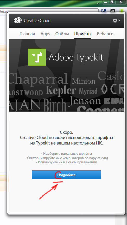Click the blue Подробнее button
Image resolution: width=127 pixels, height=225 pixels.
[66, 175]
